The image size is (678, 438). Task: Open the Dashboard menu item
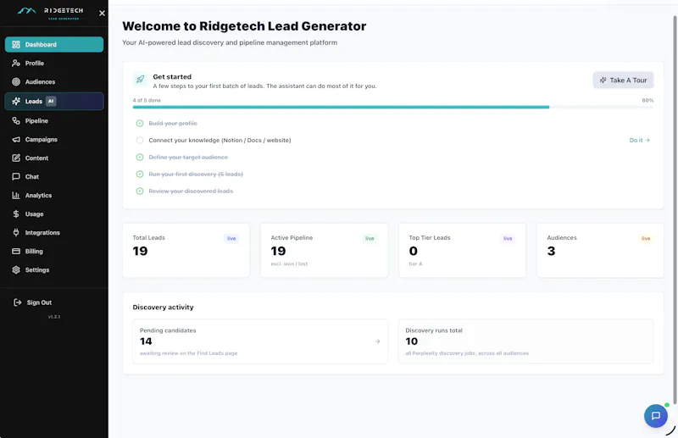pos(54,45)
